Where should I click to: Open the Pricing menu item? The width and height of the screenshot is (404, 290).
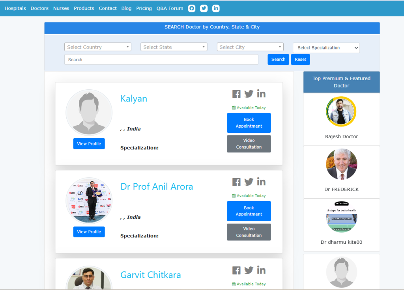[144, 8]
